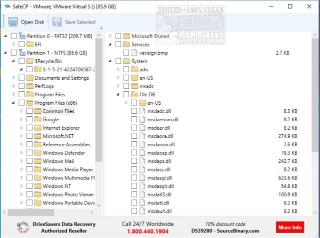Tick the System folder checkbox
Viewport: 320px width, 238px height.
(x=118, y=61)
